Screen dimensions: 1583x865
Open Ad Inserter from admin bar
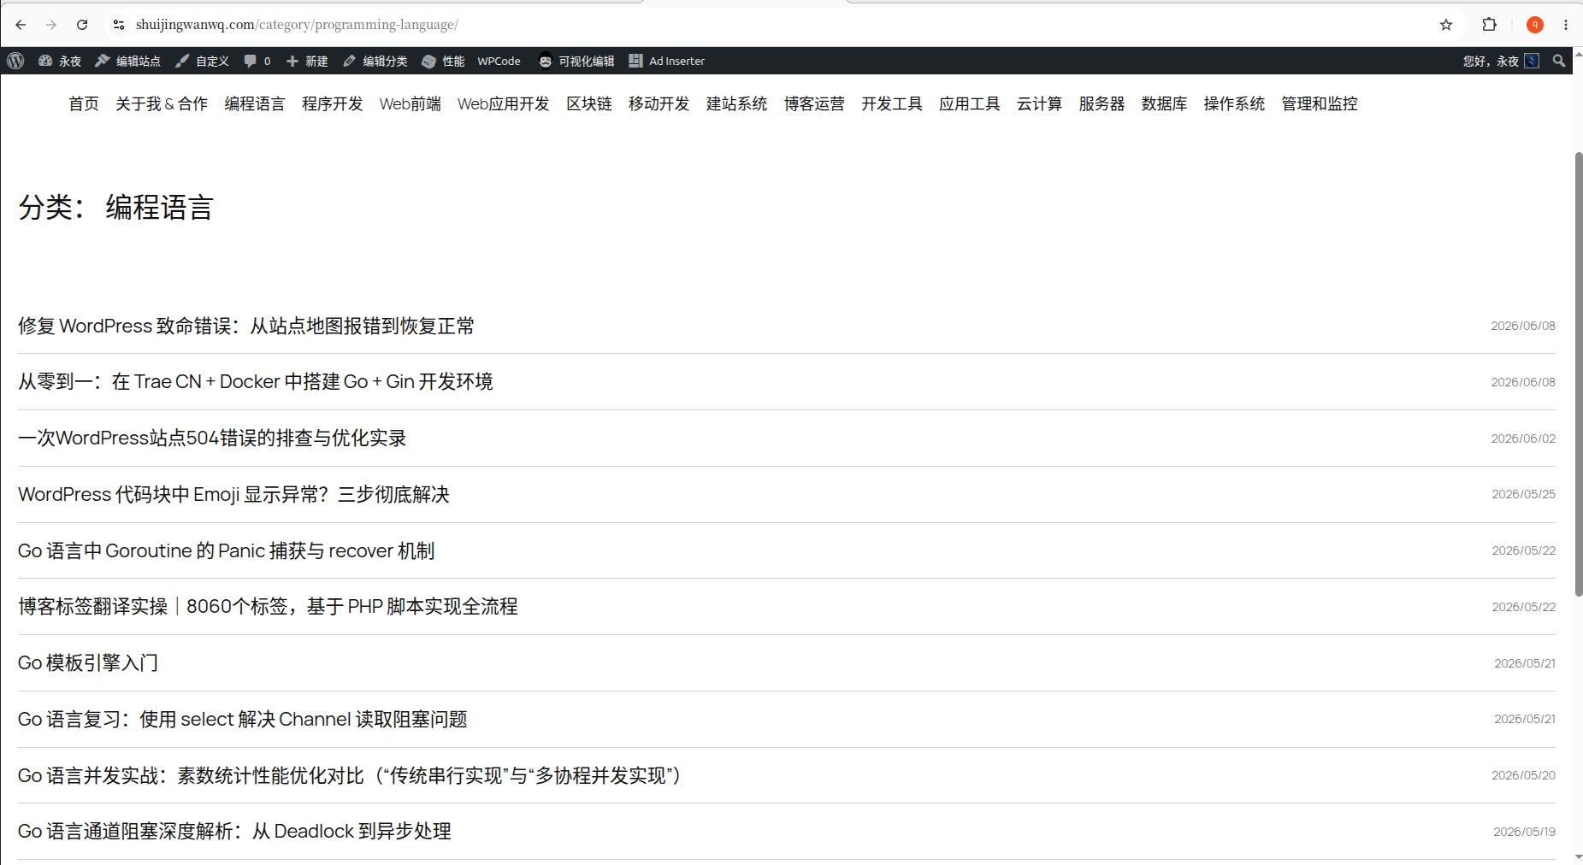click(x=667, y=61)
